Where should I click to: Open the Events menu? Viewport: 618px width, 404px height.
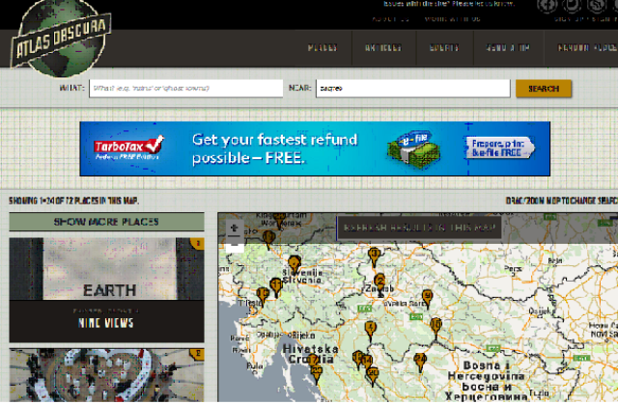click(444, 48)
